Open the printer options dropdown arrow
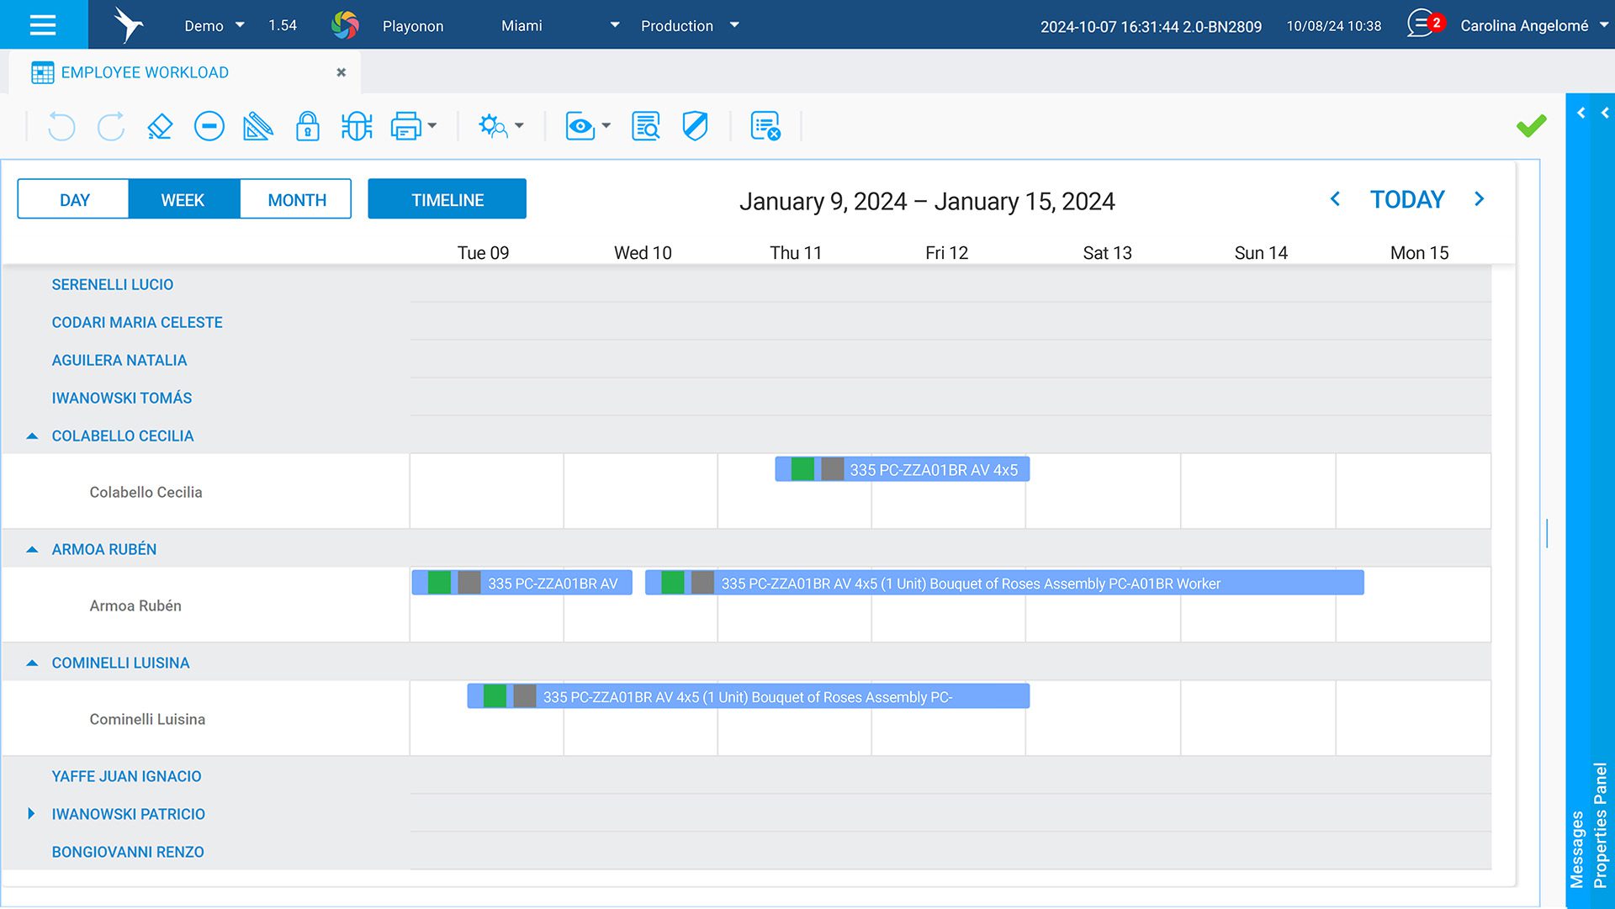Viewport: 1615px width, 909px height. coord(432,126)
